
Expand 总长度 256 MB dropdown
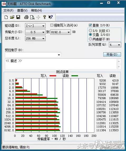point(43,39)
